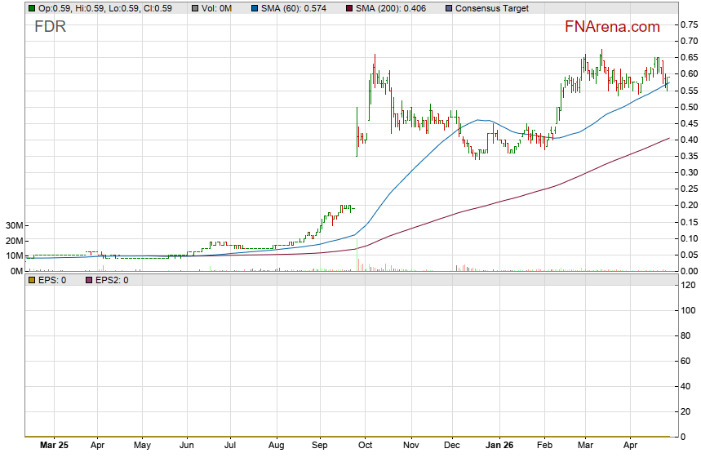Click the Consensus Target legend text

click(x=491, y=8)
